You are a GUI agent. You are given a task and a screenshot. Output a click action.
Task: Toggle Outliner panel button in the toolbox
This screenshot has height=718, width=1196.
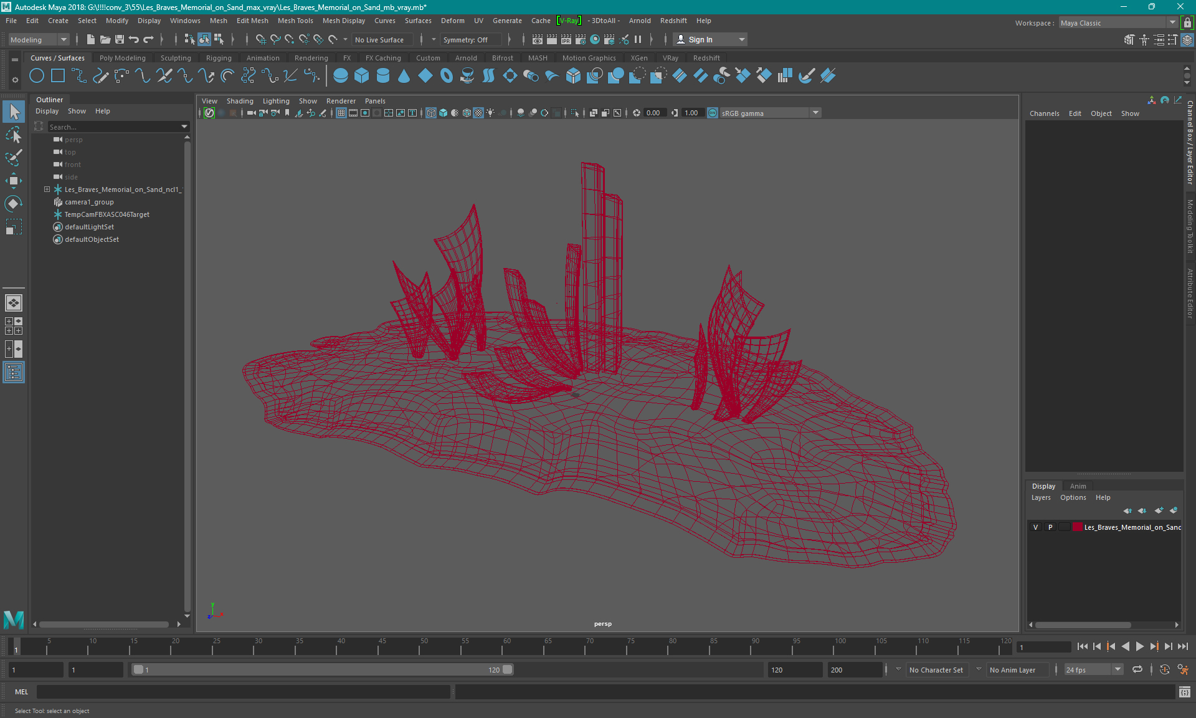(14, 372)
